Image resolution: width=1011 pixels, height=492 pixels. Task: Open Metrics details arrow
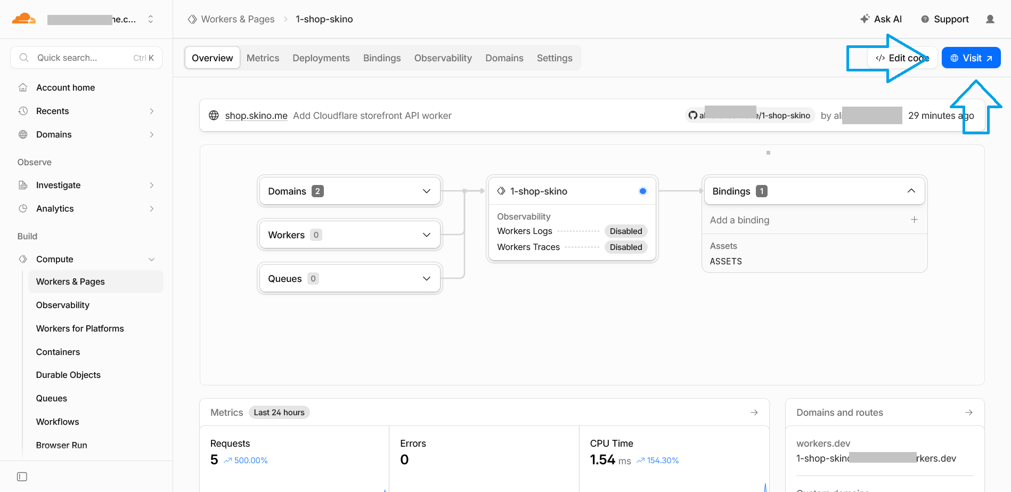tap(754, 412)
